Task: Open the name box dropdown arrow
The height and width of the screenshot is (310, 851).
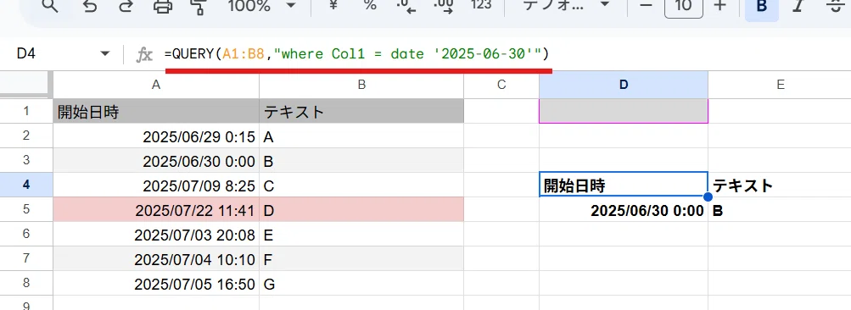Action: tap(104, 53)
